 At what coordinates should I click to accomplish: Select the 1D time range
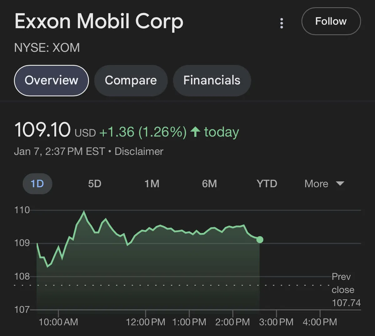click(37, 184)
